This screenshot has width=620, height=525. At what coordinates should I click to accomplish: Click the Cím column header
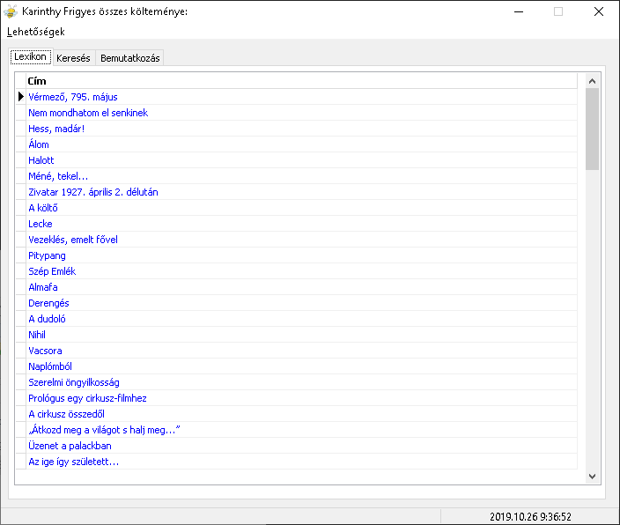[x=302, y=81]
